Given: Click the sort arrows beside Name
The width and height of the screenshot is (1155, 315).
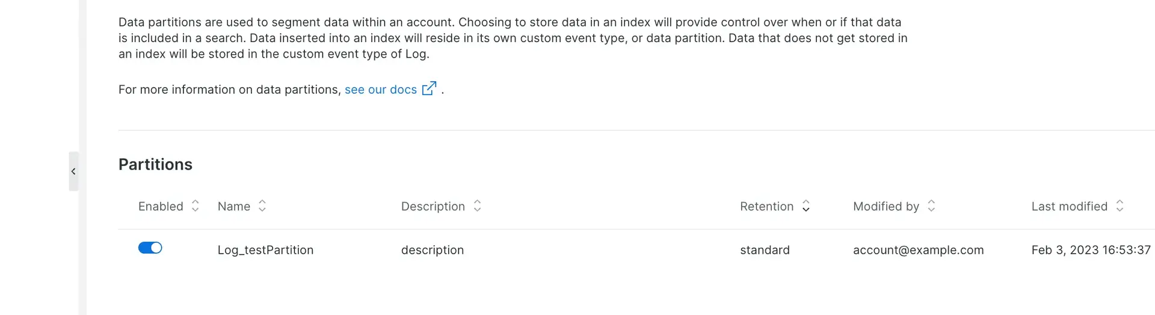Looking at the screenshot, I should [x=262, y=206].
